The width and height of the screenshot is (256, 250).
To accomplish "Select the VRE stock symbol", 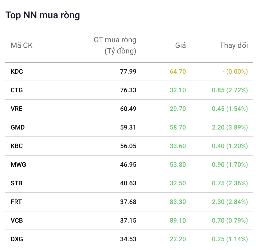I will (16, 109).
